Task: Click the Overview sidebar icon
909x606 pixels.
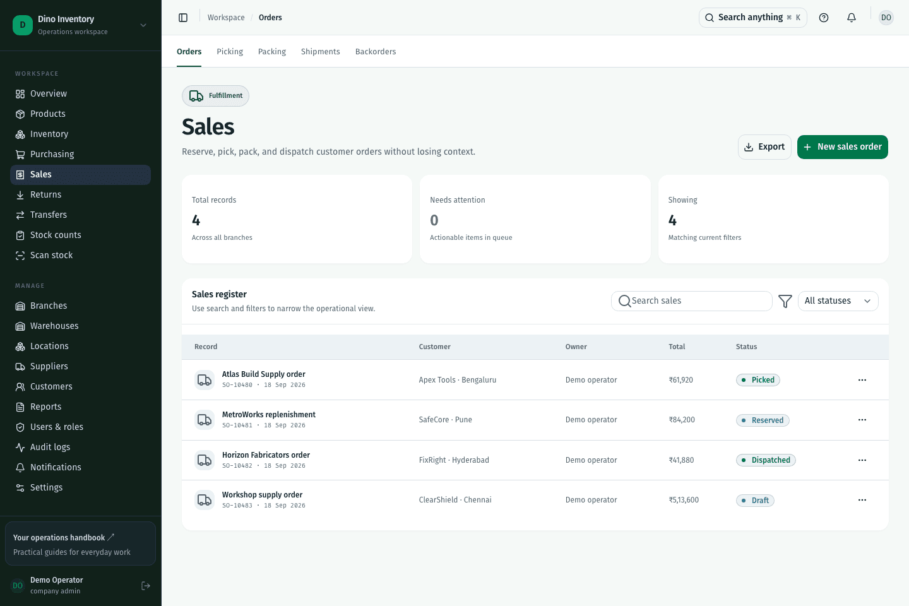Action: point(20,94)
